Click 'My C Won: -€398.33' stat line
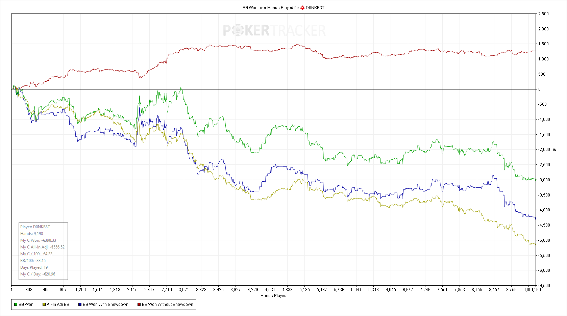 pyautogui.click(x=38, y=240)
